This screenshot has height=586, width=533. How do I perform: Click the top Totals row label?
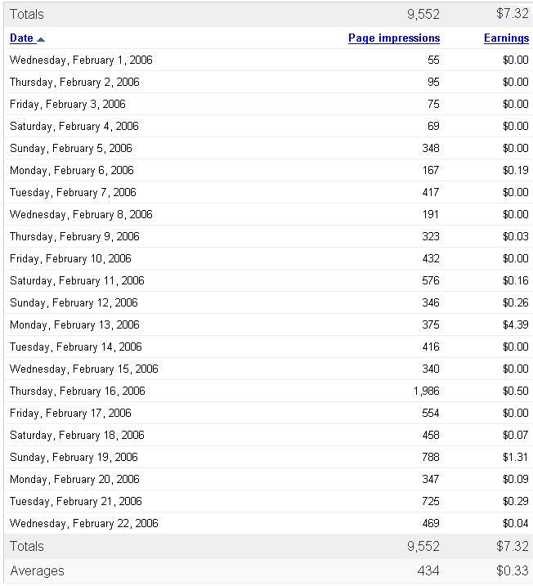coord(27,14)
